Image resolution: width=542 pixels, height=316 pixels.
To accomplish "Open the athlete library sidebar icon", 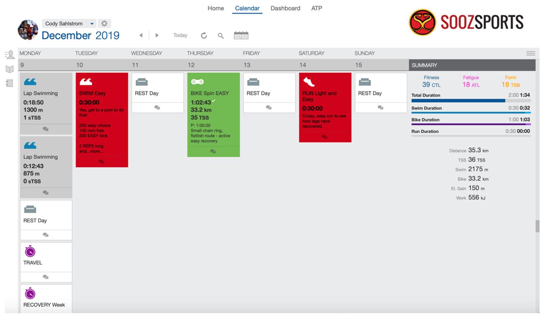I will [10, 55].
